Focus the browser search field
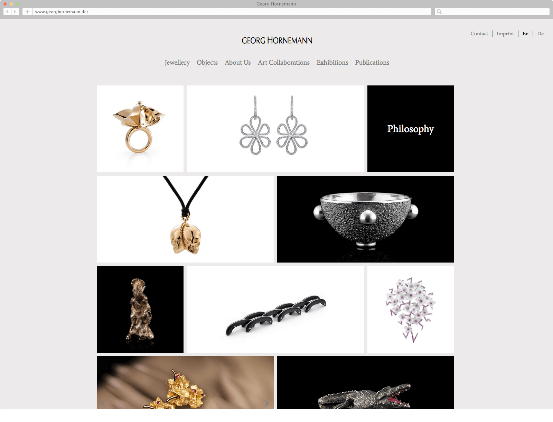Screen dimensions: 553x422 492,12
